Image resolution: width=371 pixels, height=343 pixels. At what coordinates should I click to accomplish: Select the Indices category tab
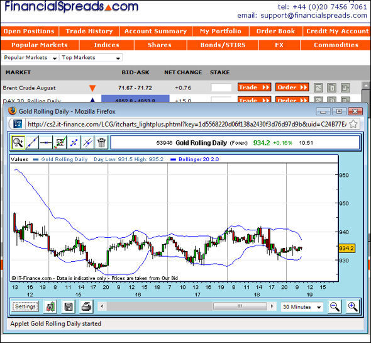click(x=107, y=45)
